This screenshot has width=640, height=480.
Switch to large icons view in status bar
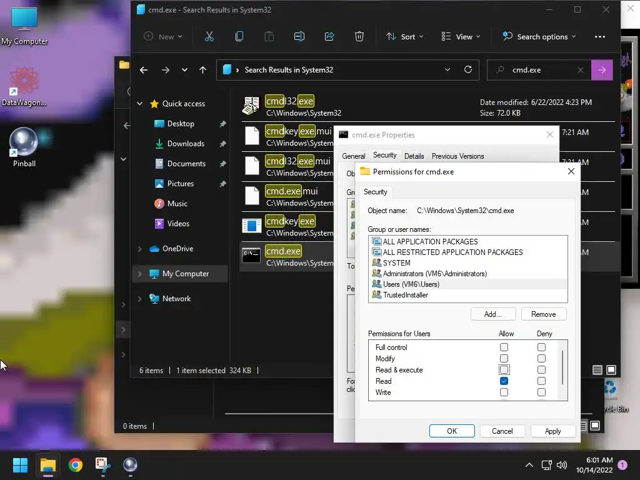[611, 370]
